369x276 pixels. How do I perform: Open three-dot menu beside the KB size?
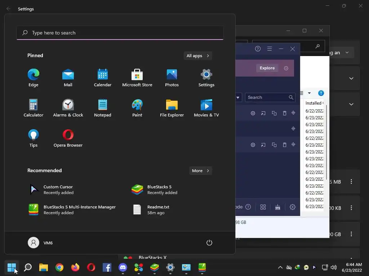pyautogui.click(x=351, y=208)
